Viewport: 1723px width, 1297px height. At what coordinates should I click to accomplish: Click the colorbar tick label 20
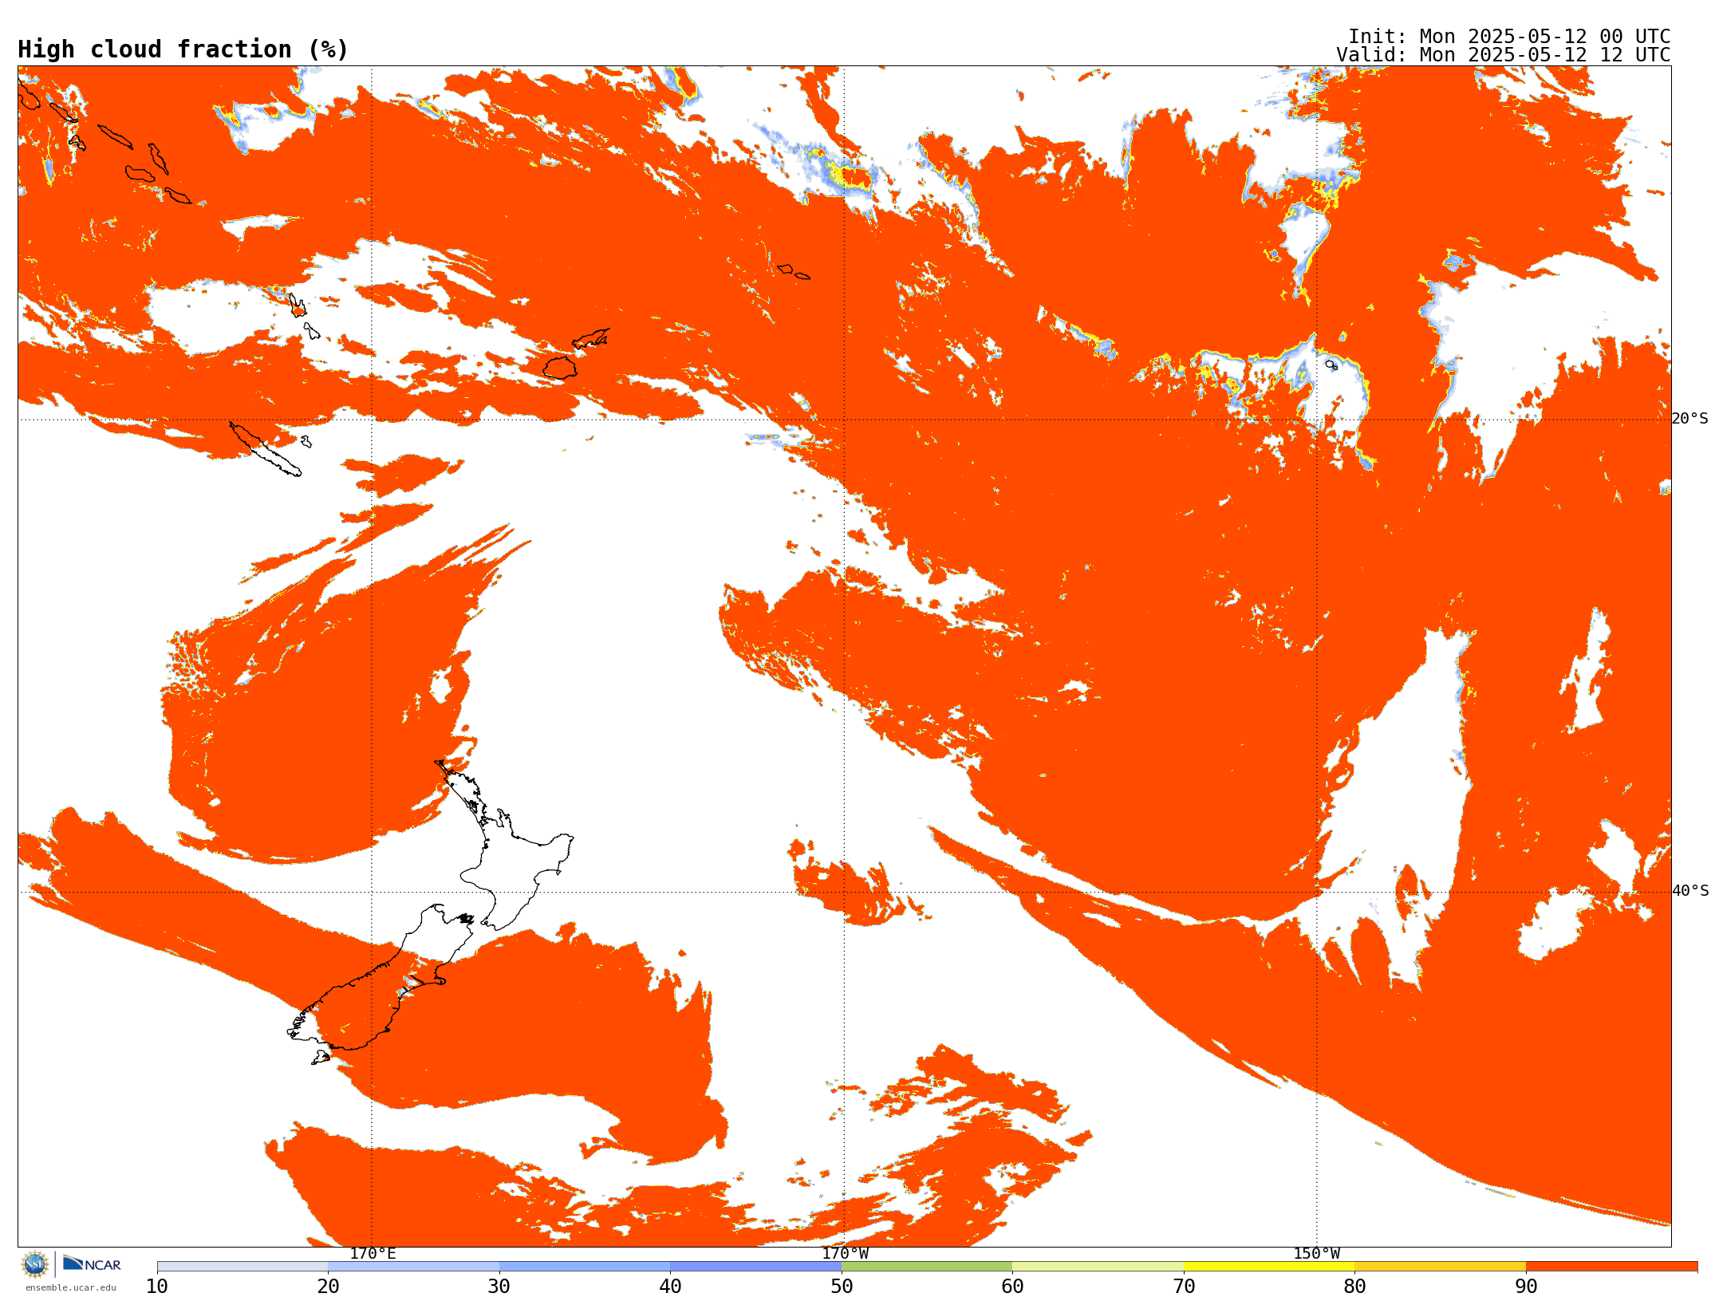328,1287
